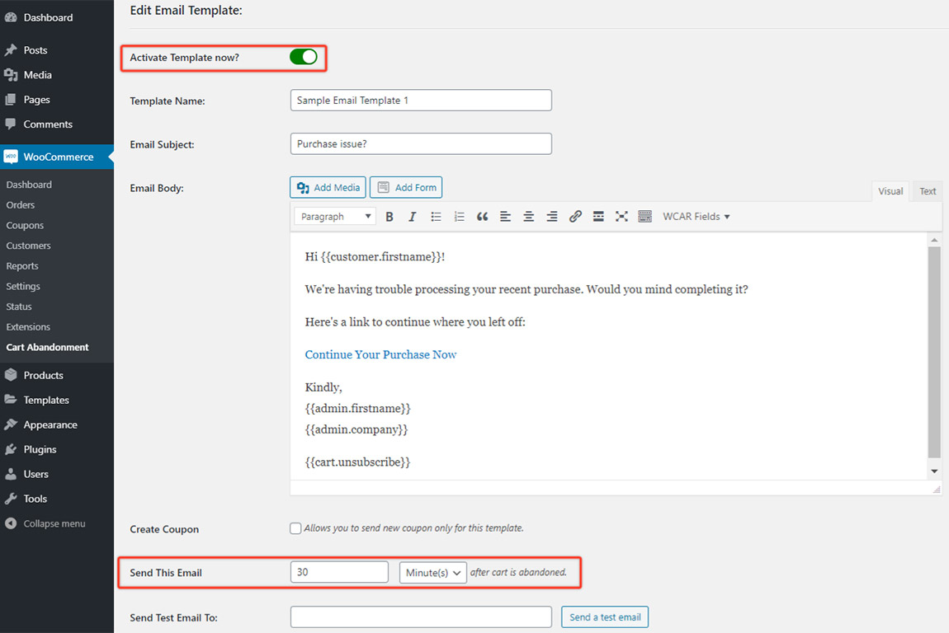
Task: Align text left
Action: pos(505,217)
